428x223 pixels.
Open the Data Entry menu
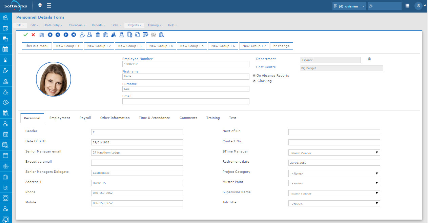coord(53,25)
